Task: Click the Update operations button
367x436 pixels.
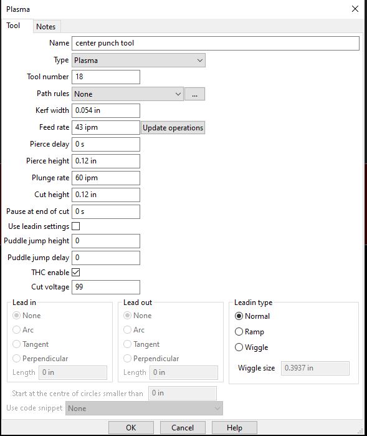Action: click(x=173, y=128)
